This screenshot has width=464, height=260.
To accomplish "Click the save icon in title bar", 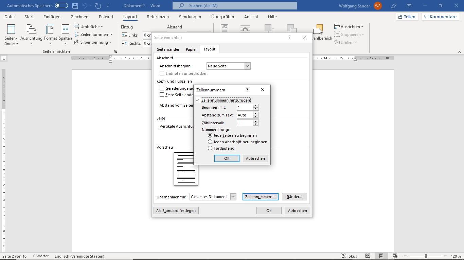I will tap(75, 6).
